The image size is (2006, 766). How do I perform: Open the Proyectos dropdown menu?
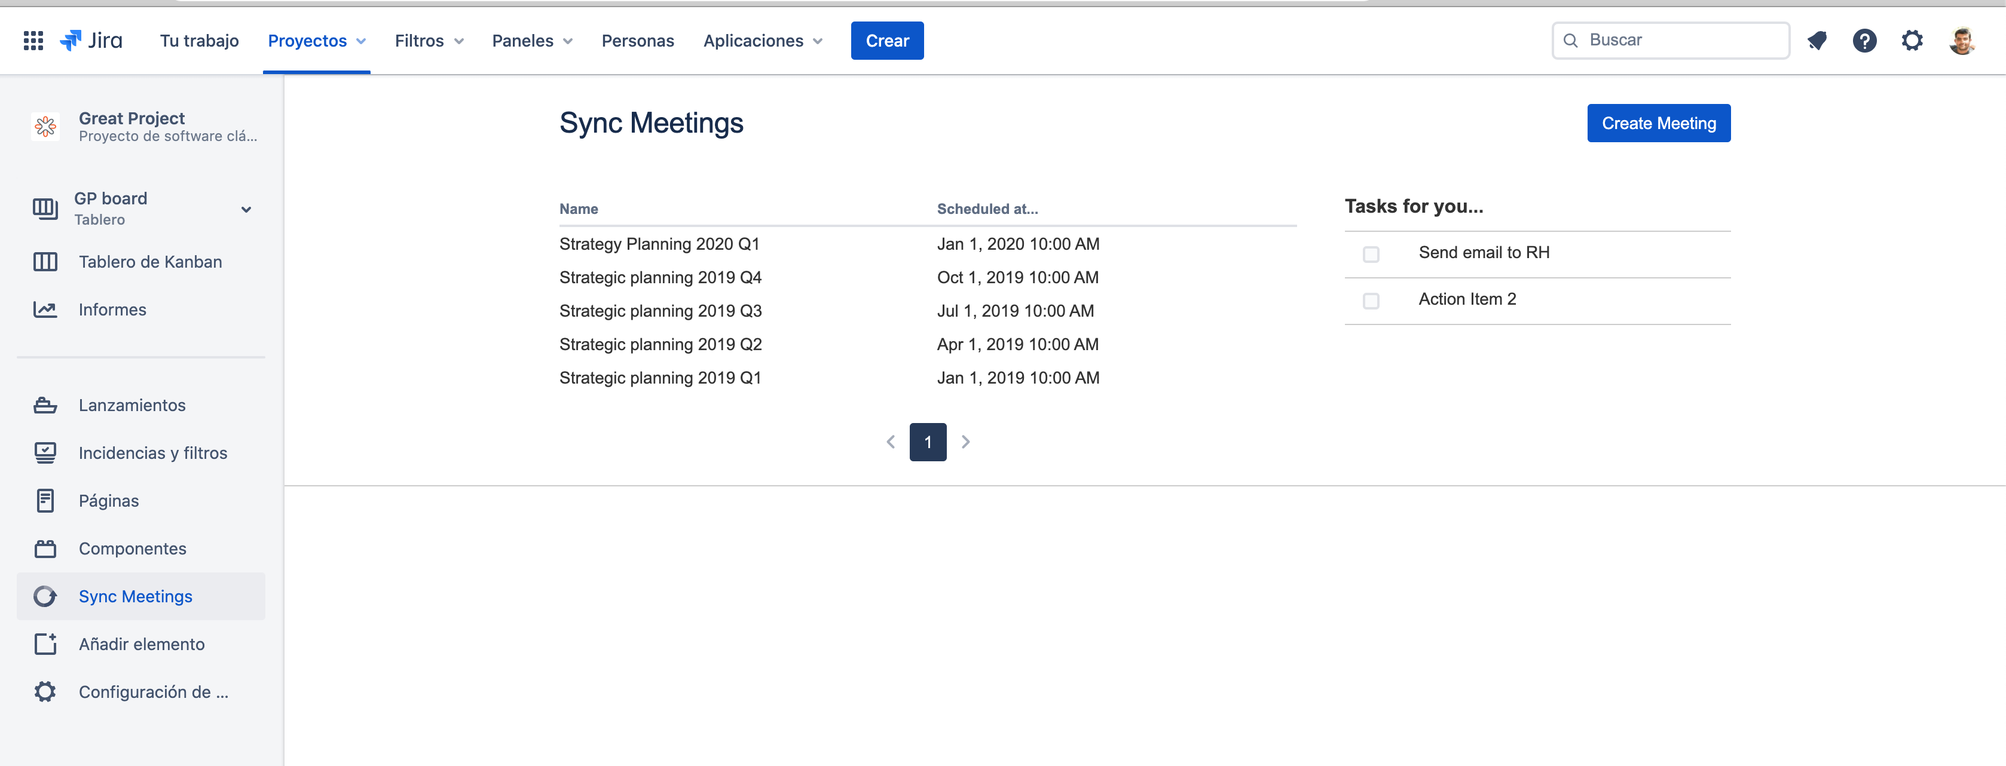pos(316,41)
